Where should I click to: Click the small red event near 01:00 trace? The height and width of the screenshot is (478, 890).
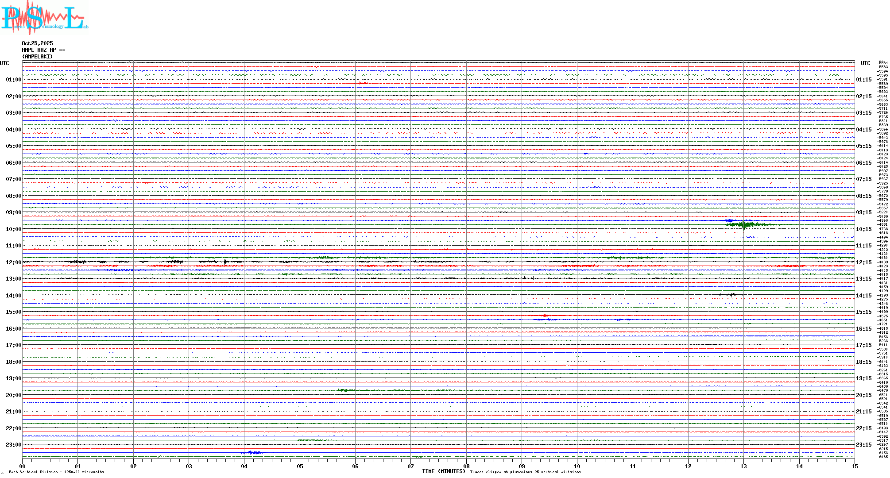362,83
